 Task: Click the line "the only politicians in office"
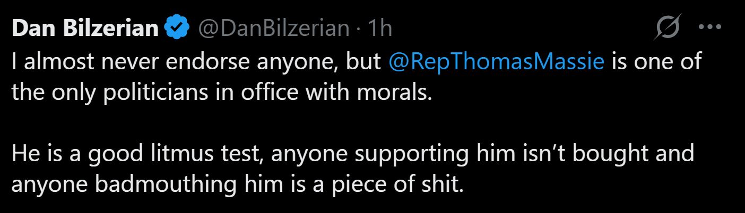click(222, 94)
